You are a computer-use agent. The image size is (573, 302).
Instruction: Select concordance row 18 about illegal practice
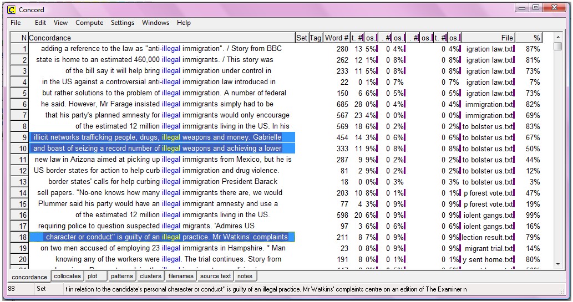162,237
